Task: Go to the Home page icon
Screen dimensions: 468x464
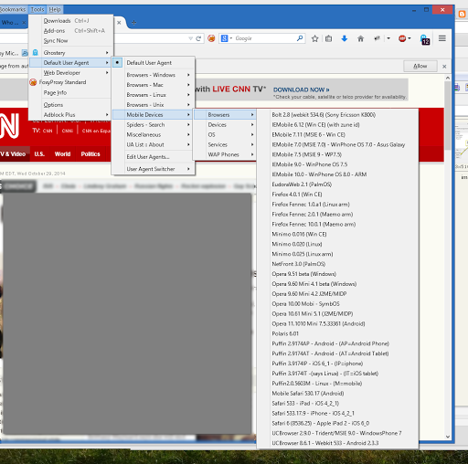Action: tap(360, 38)
